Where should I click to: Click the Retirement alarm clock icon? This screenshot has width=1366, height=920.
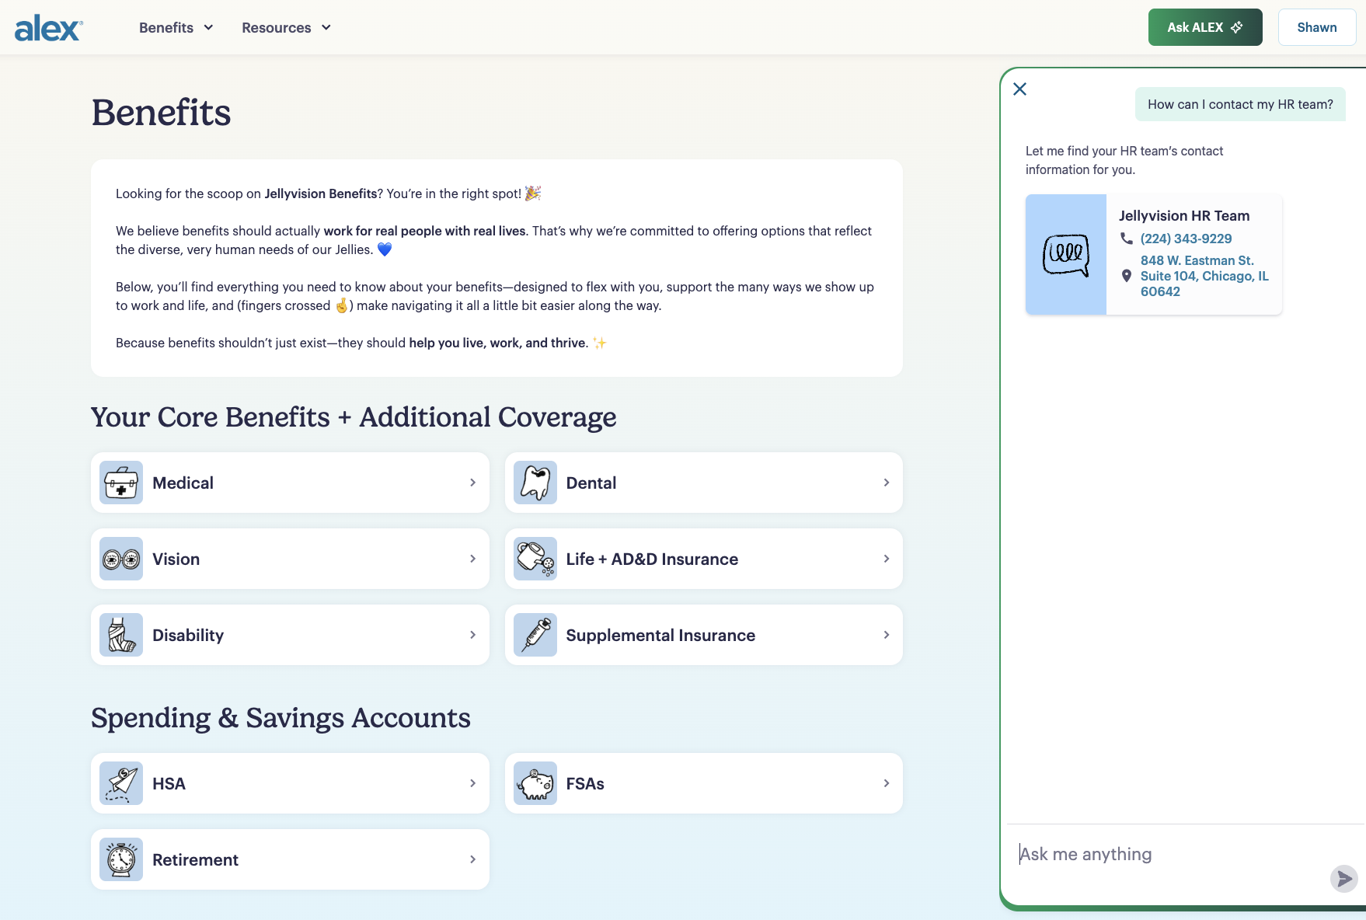[x=121, y=859]
